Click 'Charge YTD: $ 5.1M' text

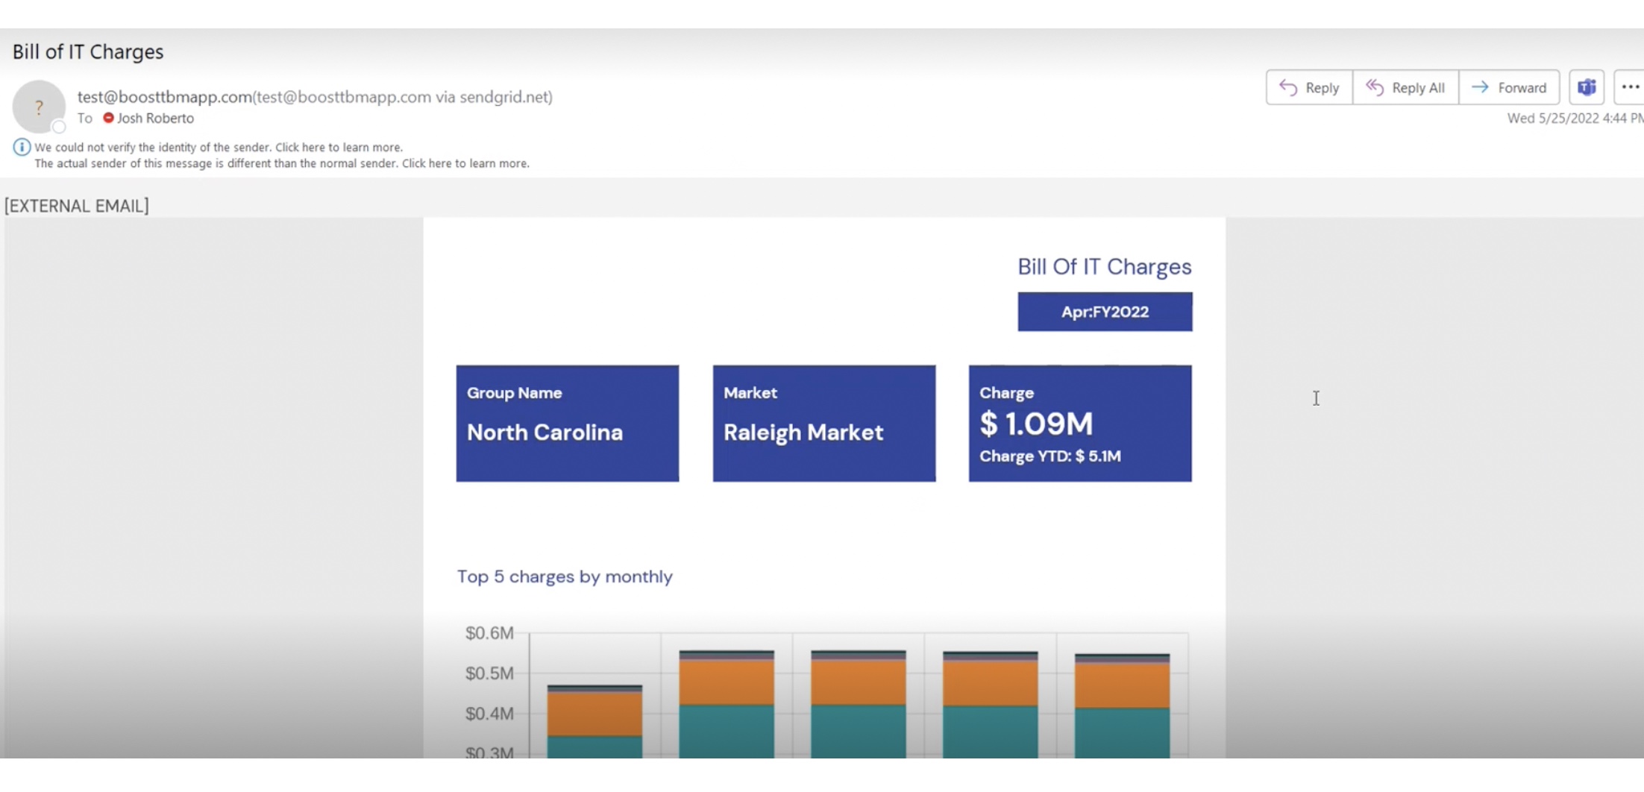[1050, 456]
